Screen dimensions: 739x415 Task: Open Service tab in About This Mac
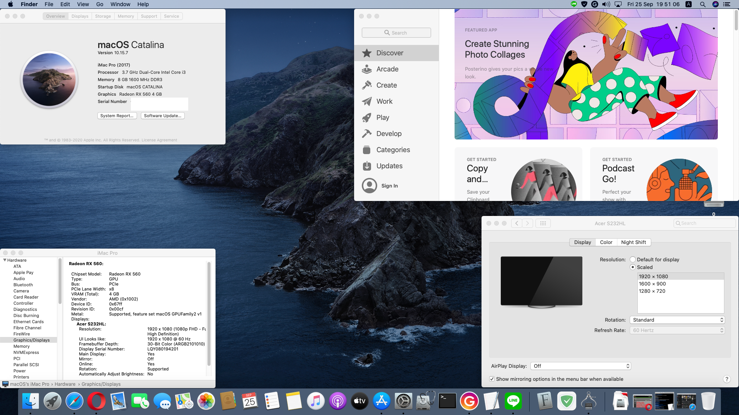point(171,16)
